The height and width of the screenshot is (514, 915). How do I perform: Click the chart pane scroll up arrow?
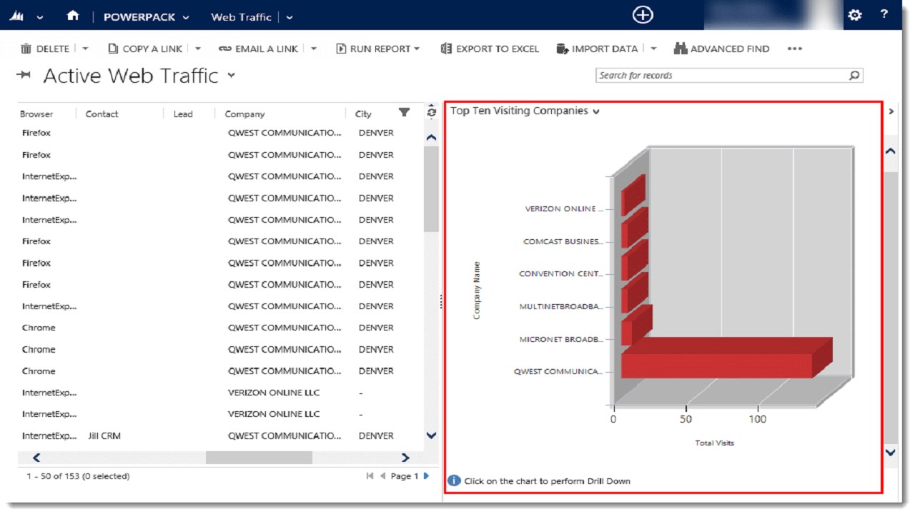pos(891,151)
